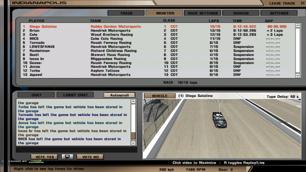This screenshot has width=306, height=172.
Task: Click the TIME column header
Action: pyautogui.click(x=237, y=20)
